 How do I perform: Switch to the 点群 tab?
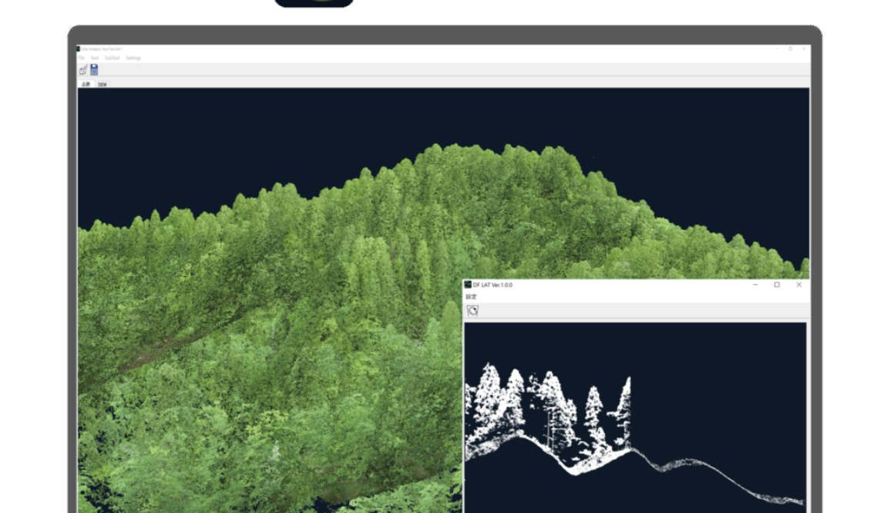tap(86, 84)
